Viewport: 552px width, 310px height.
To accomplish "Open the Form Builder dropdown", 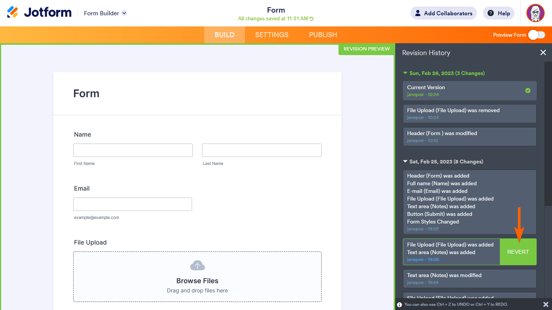I will coord(105,13).
